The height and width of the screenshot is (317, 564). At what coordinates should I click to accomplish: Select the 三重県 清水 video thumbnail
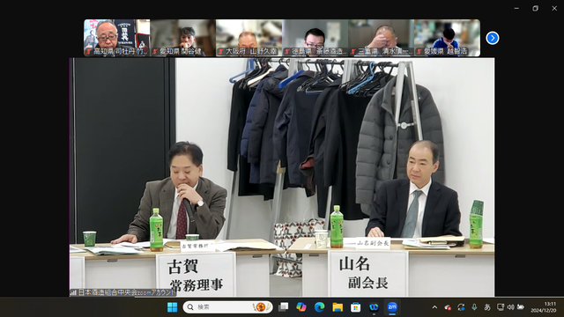(x=381, y=38)
